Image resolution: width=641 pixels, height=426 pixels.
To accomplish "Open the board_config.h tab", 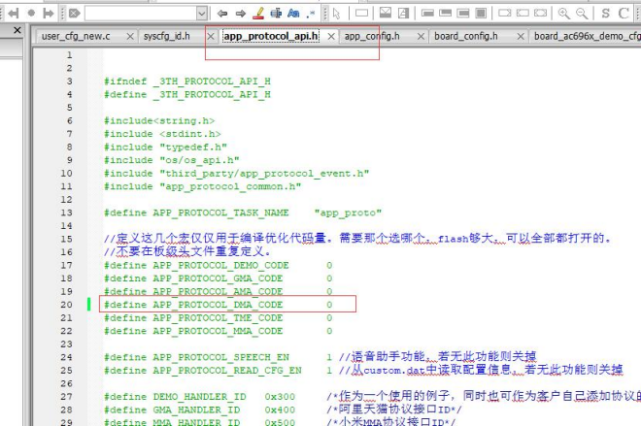I will coord(466,36).
